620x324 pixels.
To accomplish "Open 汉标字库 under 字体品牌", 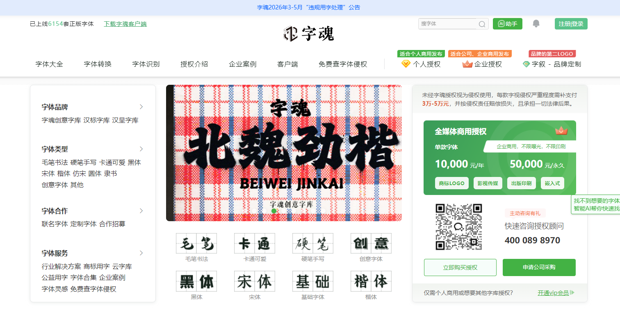I will click(x=96, y=120).
